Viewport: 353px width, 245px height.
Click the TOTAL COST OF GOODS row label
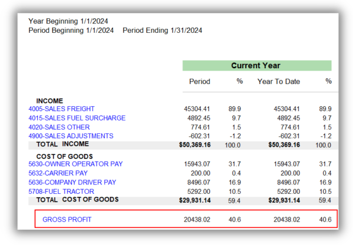[x=77, y=200]
